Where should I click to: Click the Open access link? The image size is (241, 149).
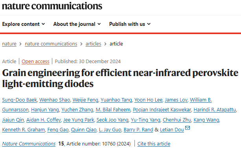pyautogui.click(x=35, y=62)
